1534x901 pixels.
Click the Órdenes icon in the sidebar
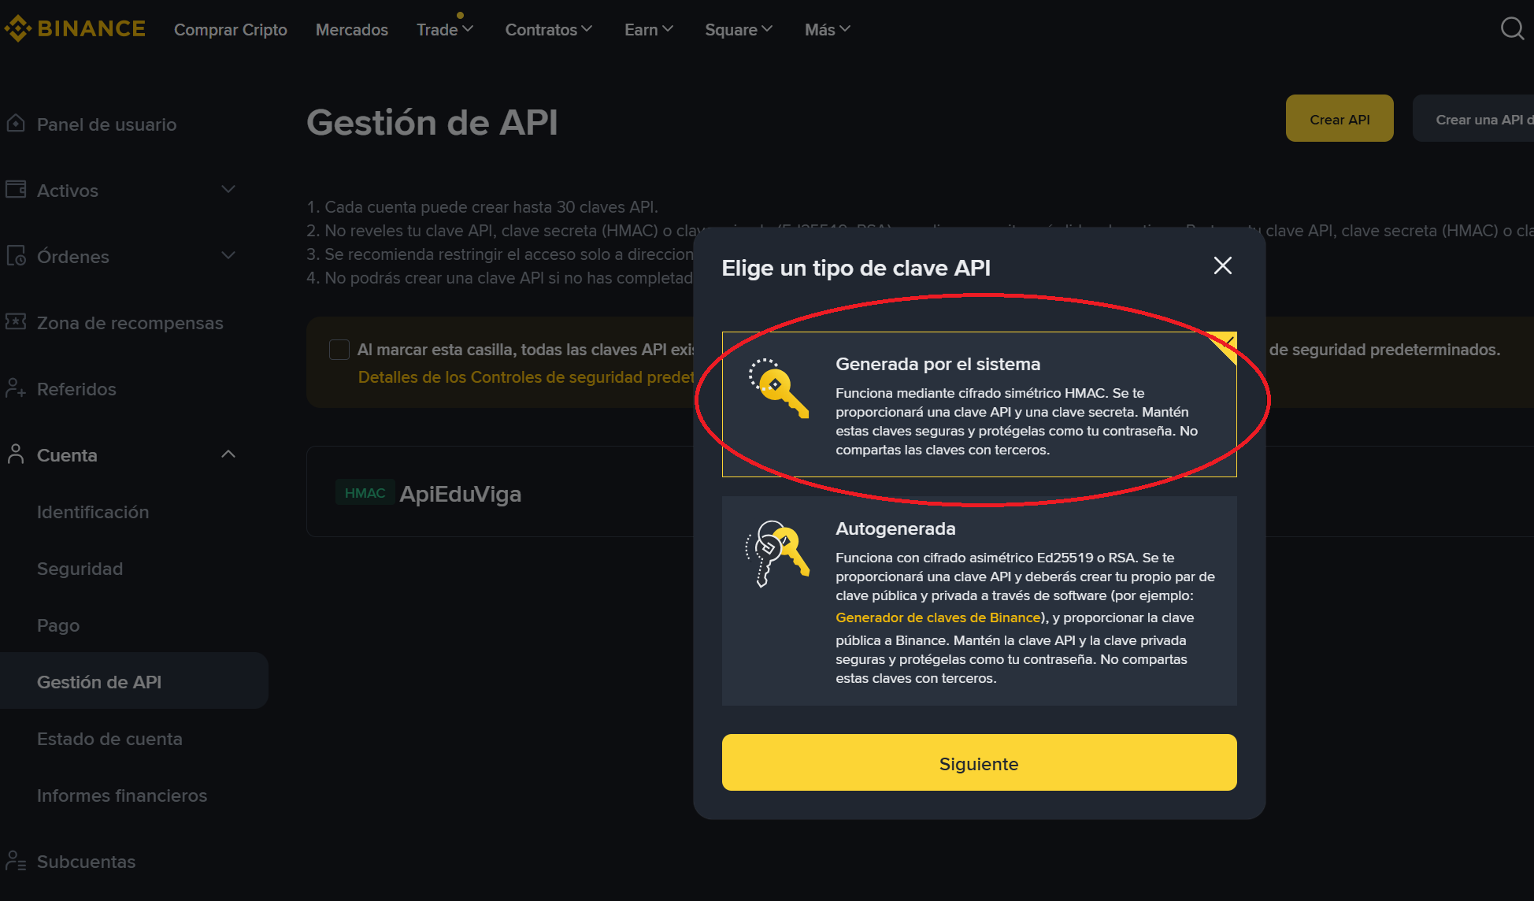pos(16,256)
